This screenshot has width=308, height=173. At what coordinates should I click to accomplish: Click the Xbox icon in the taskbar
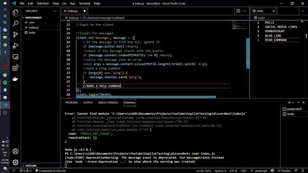pos(5,75)
